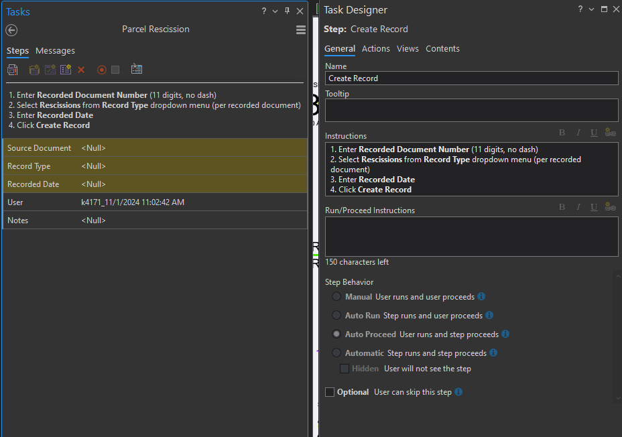Go back using the Tasks pane back arrow
The width and height of the screenshot is (622, 437).
tap(11, 29)
